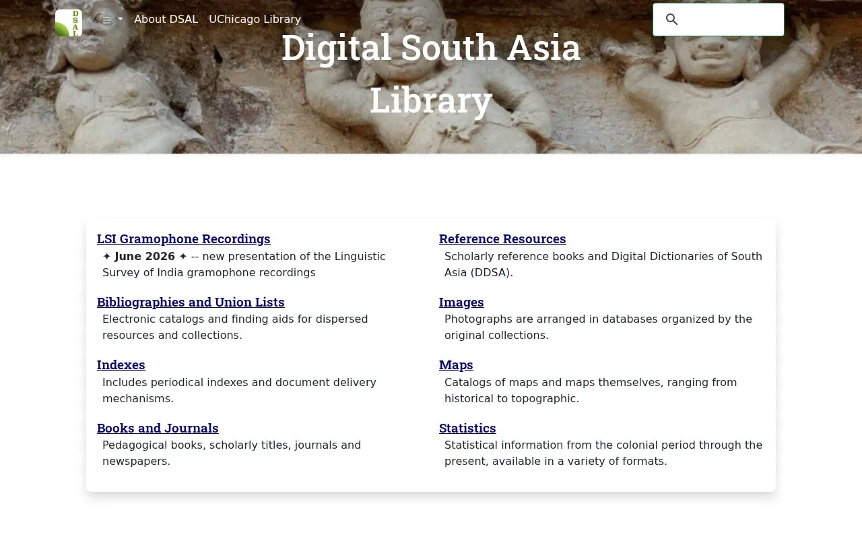Visit the Indexes section
Viewport: 862px width, 539px height.
coord(121,365)
